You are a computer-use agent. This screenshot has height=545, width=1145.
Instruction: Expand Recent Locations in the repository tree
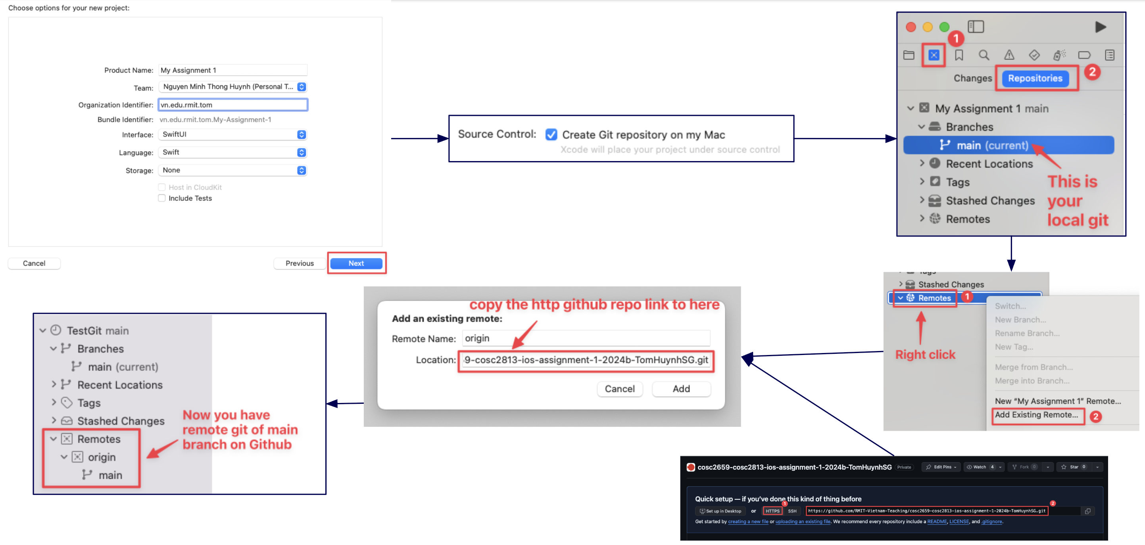[922, 163]
